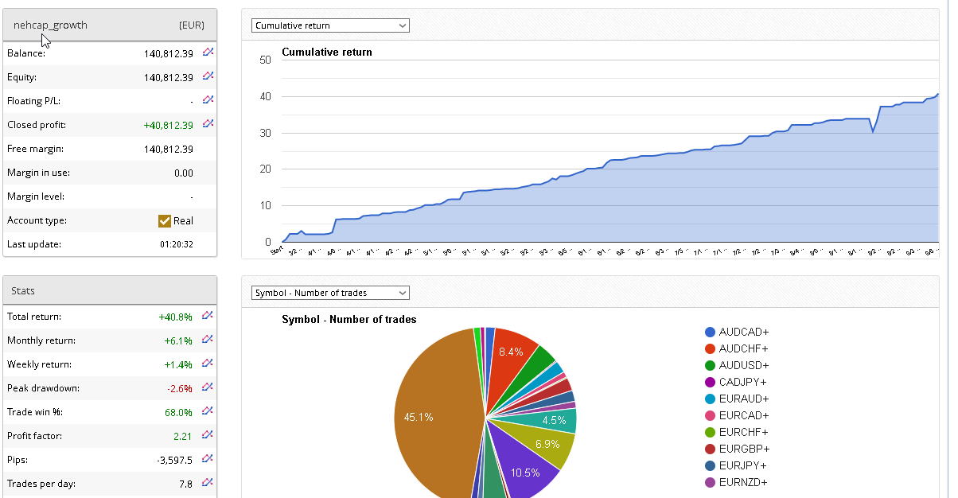Screen dimensions: 958x498
Task: Open the Floating P/L chart icon
Action: point(208,100)
